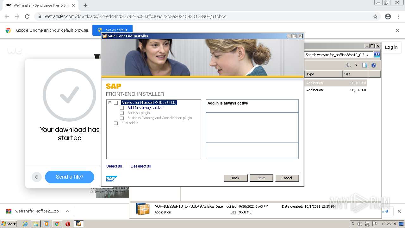The image size is (405, 228).
Task: Show hidden tray icons arrow
Action: pos(353,224)
